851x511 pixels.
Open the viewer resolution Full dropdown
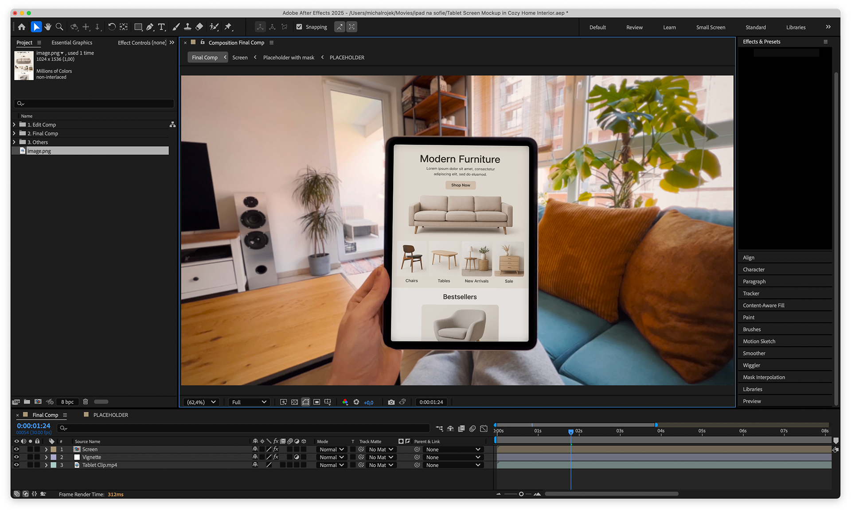point(249,402)
